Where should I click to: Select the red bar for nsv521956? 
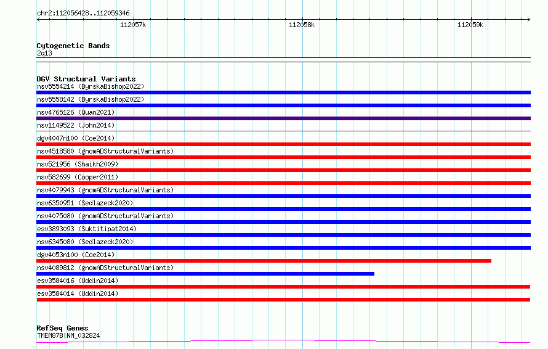click(x=283, y=170)
